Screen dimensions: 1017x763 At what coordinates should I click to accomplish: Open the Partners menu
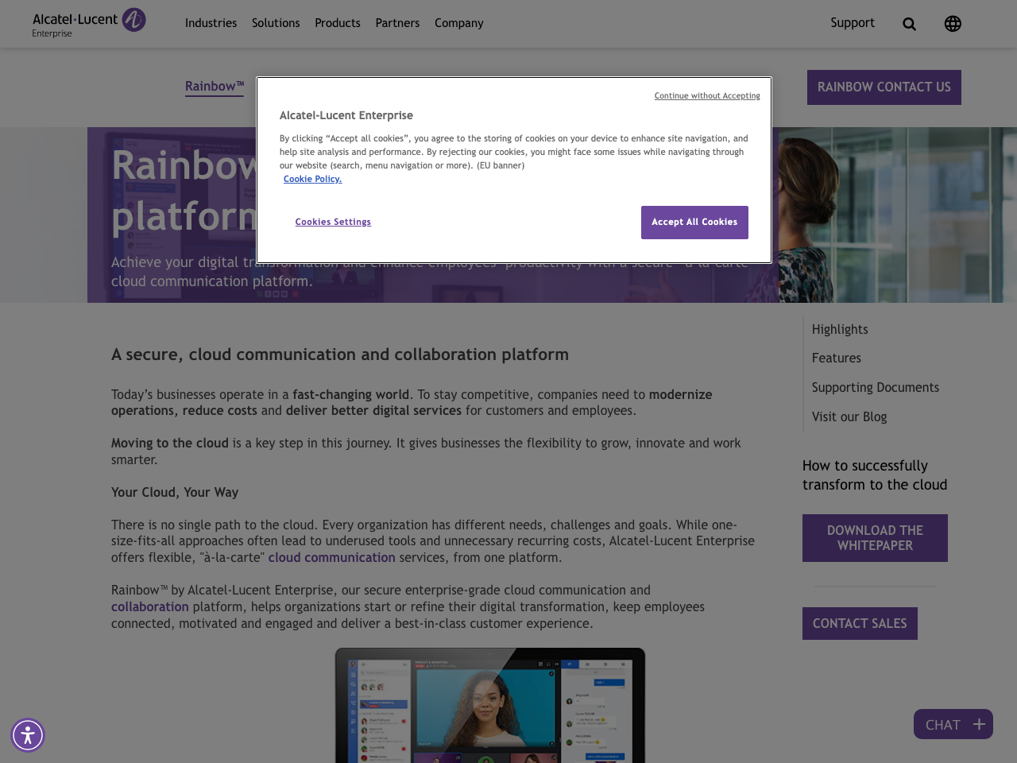397,21
